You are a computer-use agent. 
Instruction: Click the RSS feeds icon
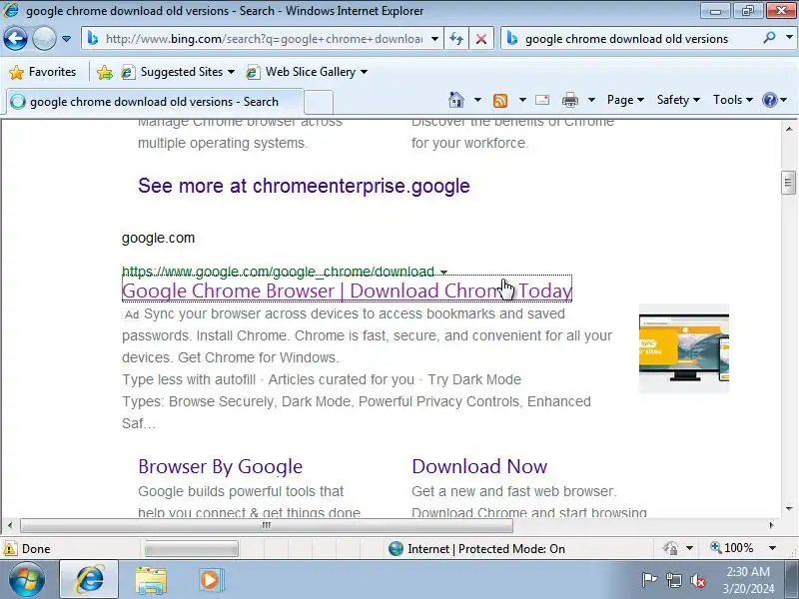pos(500,101)
